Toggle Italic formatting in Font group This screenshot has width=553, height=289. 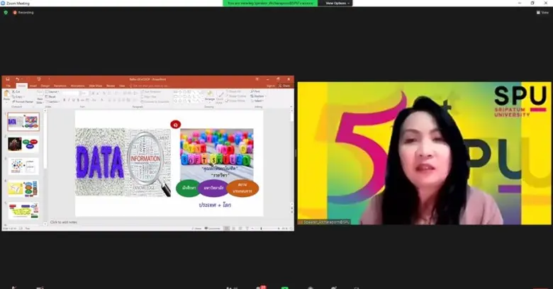69,101
